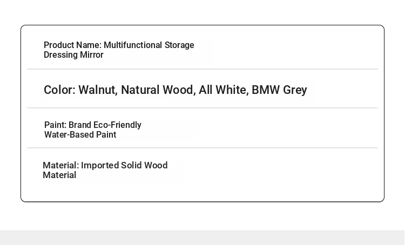Click the second-line word Material under Imported
The image size is (405, 245).
point(59,175)
